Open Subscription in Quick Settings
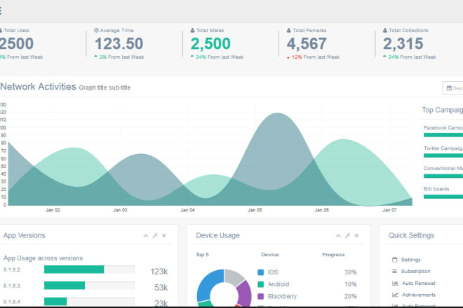 pyautogui.click(x=415, y=271)
